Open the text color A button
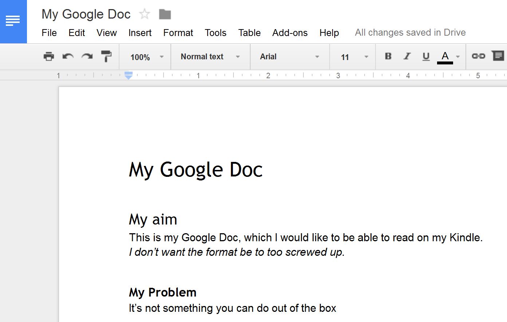Screen dimensions: 507x322 tap(445, 57)
